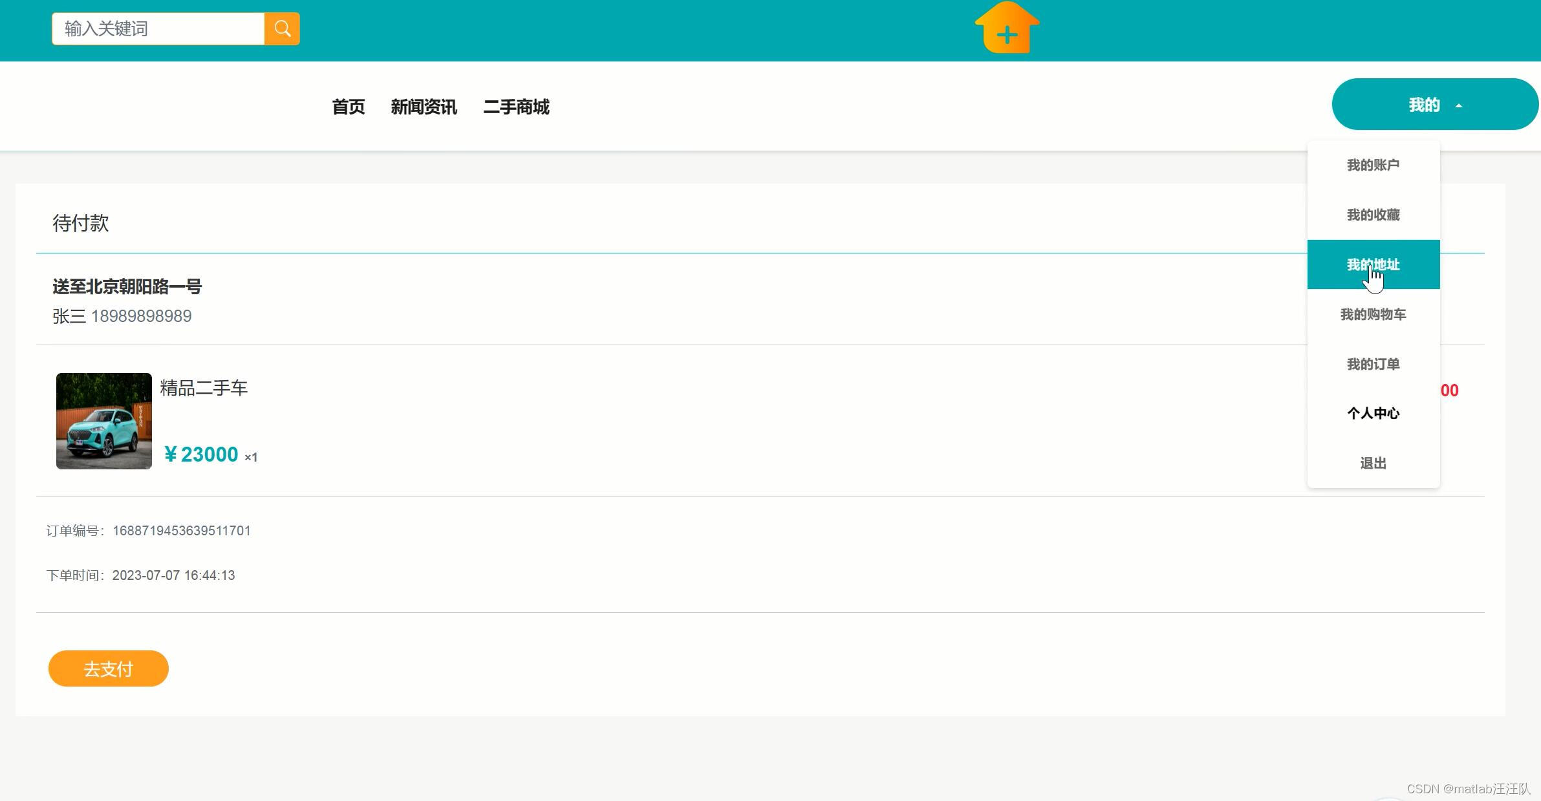The image size is (1541, 801).
Task: Select 我的收藏 from dropdown
Action: [x=1373, y=215]
